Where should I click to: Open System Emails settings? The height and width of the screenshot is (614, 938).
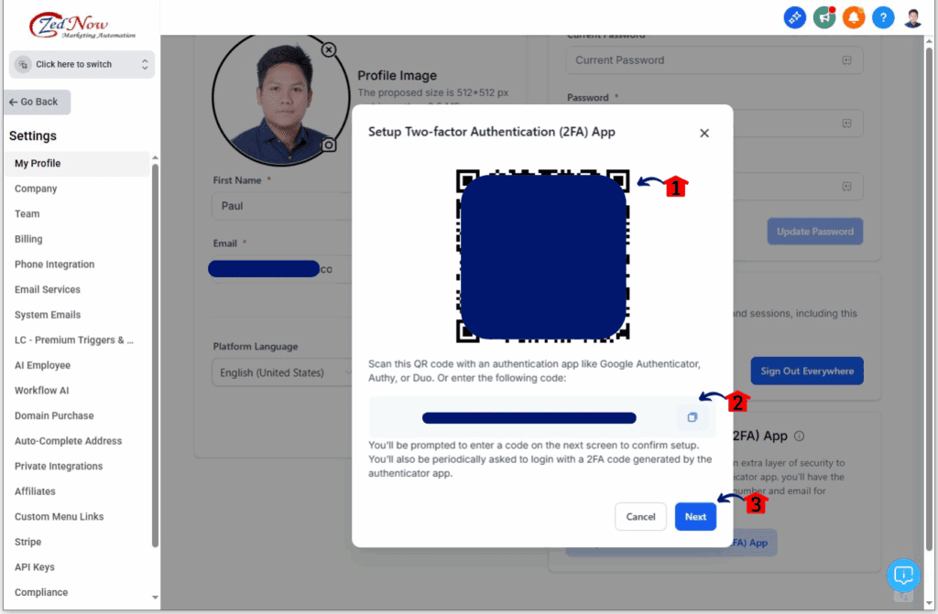pyautogui.click(x=48, y=315)
